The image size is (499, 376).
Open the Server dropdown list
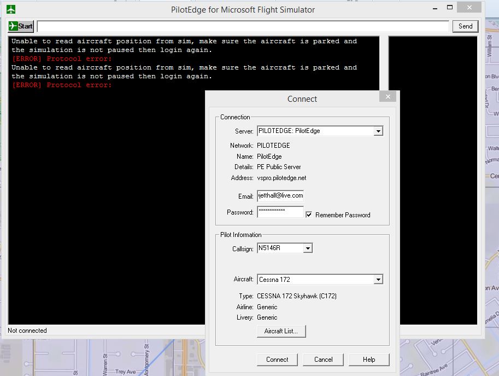pos(378,131)
